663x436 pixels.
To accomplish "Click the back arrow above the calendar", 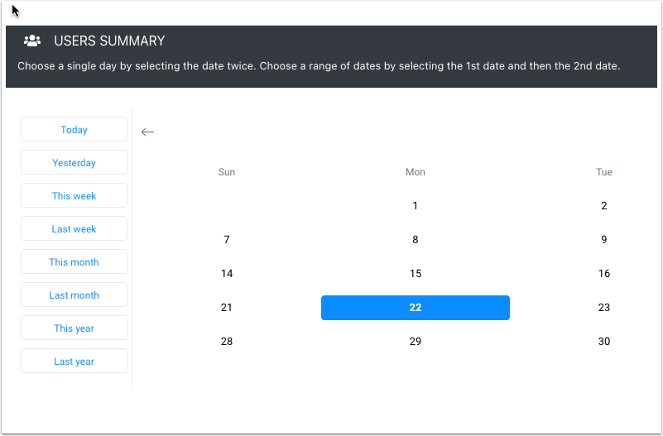I will tap(147, 132).
